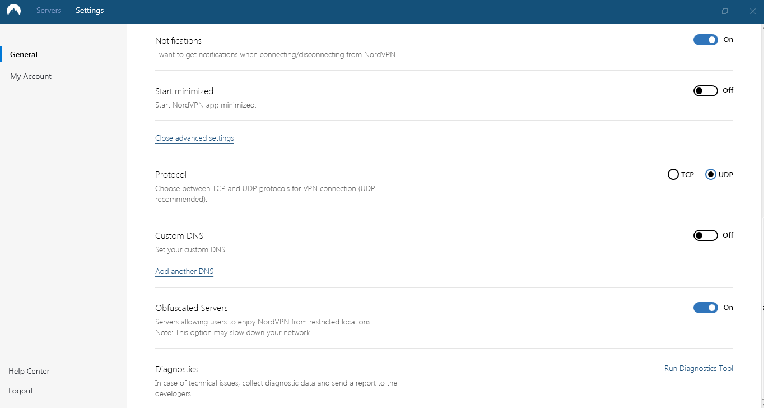Click the NordVPN logo icon
Viewport: 764px width, 408px height.
13,10
